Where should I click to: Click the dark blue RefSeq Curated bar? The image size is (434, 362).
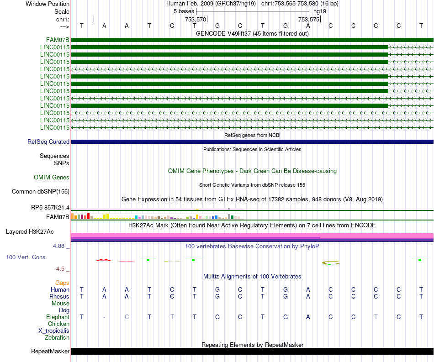252,142
